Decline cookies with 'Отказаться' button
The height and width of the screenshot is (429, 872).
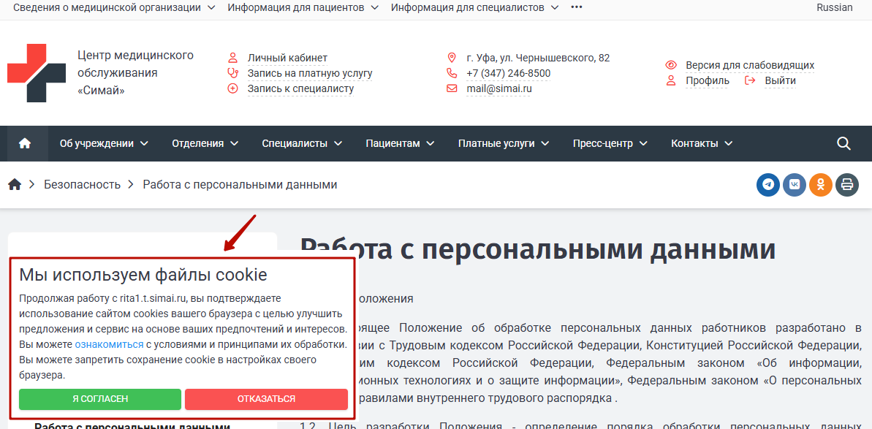(266, 399)
